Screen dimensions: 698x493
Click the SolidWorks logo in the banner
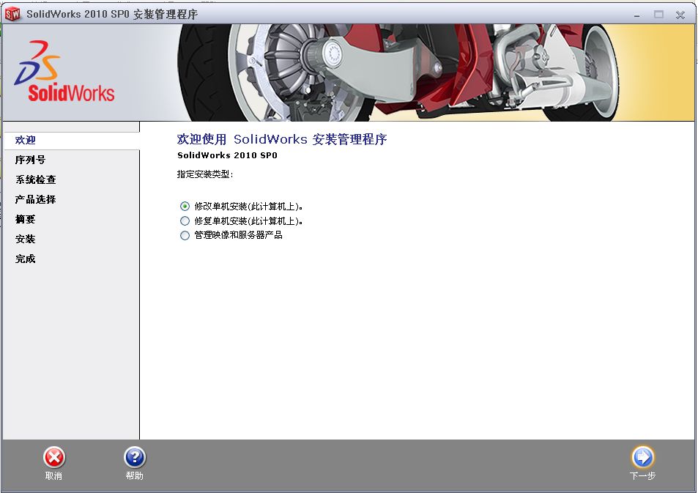tap(64, 72)
